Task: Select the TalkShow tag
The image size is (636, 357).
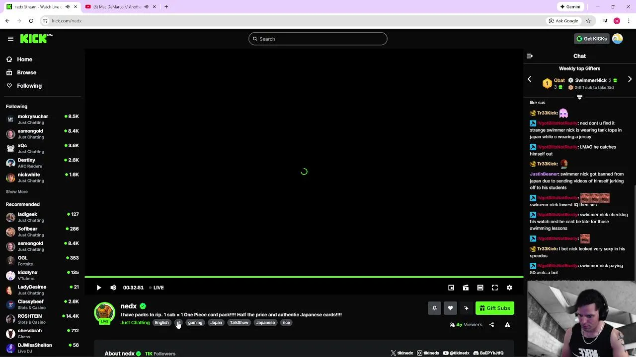Action: [x=239, y=323]
